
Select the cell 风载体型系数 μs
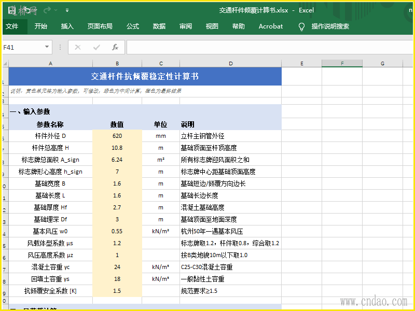50,243
